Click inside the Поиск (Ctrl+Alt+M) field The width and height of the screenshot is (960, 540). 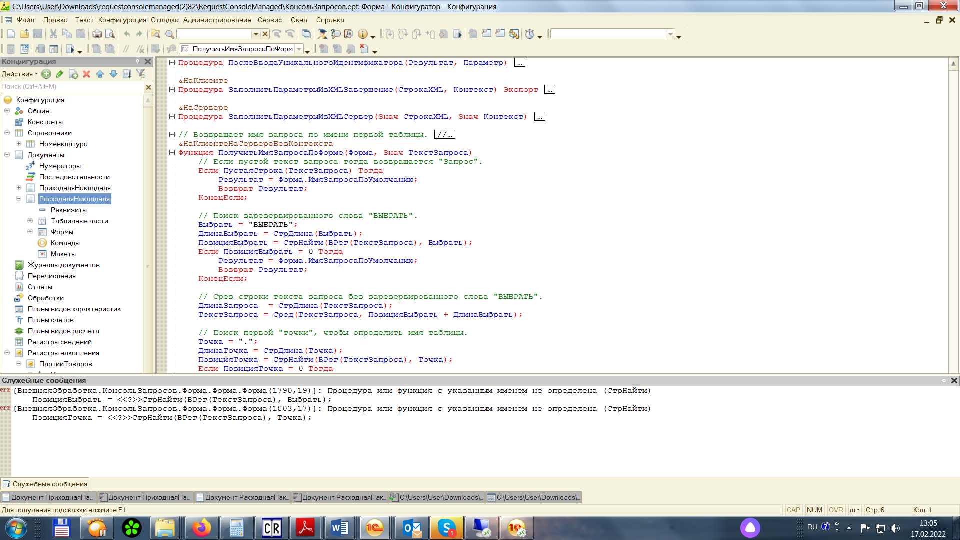point(72,87)
